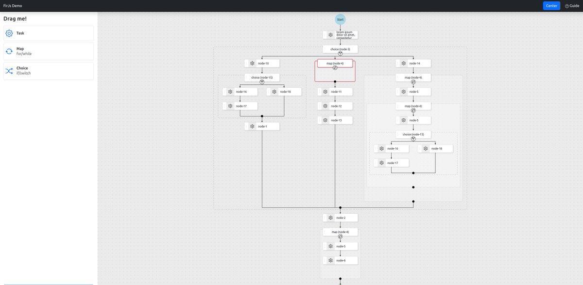Select the choice (node-3) header
Screen dimensions: 583x285
click(340, 49)
